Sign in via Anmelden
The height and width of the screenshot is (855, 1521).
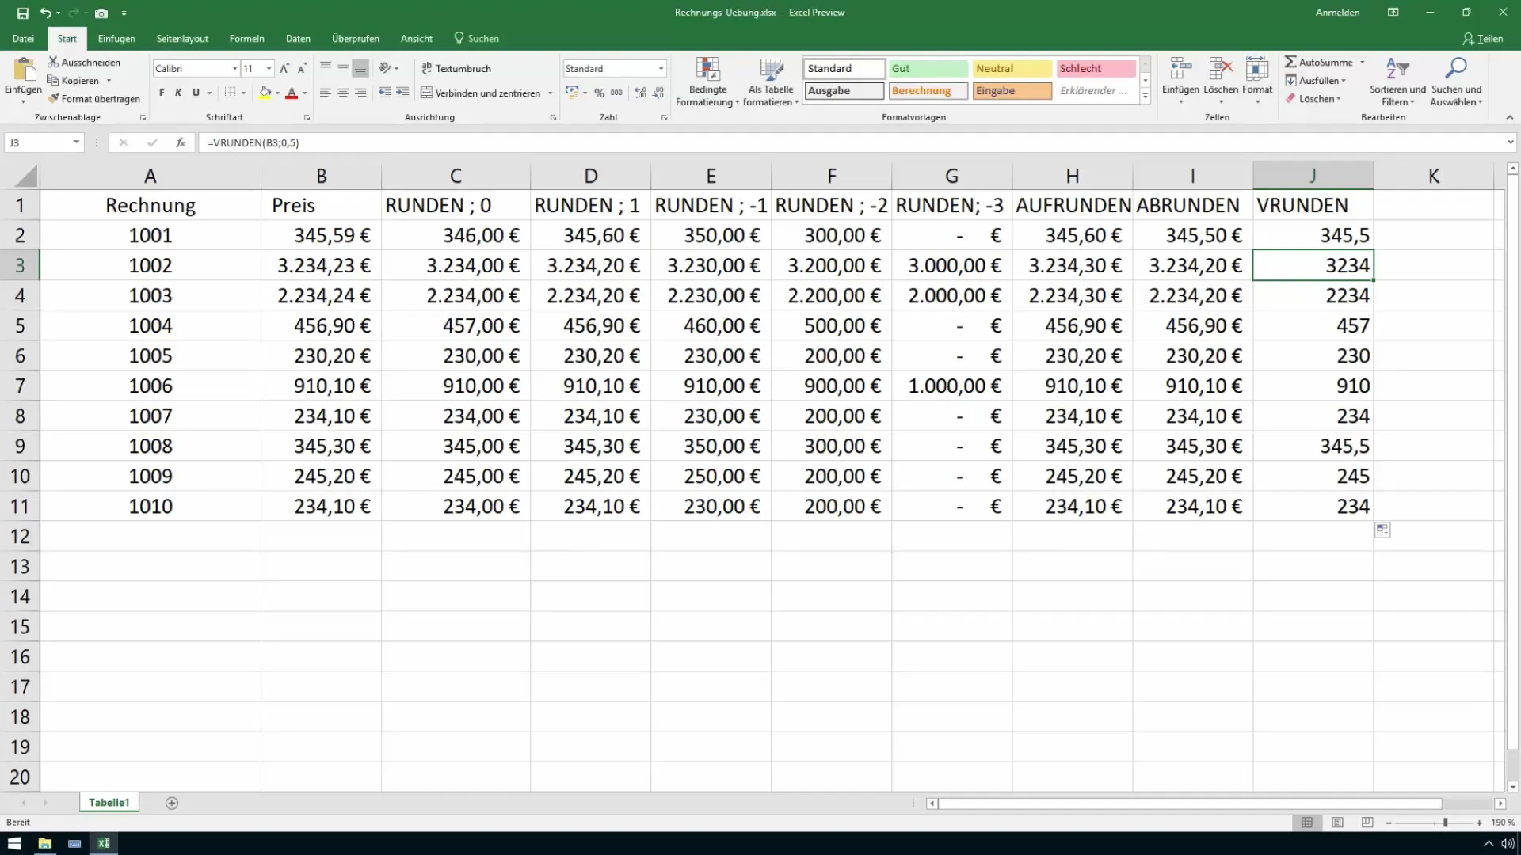coord(1337,13)
